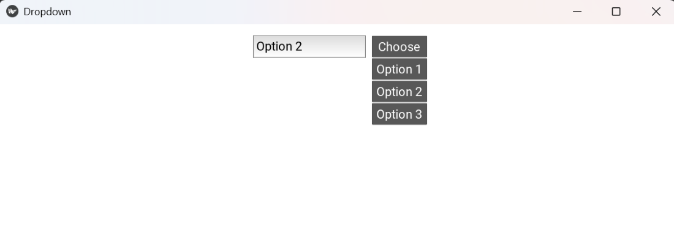This screenshot has width=674, height=252.
Task: Choose the last dropdown entry, Option 3
Action: pyautogui.click(x=399, y=114)
